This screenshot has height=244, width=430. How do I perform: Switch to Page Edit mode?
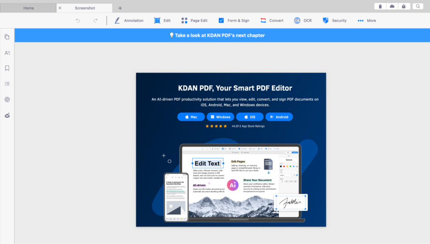(x=194, y=20)
